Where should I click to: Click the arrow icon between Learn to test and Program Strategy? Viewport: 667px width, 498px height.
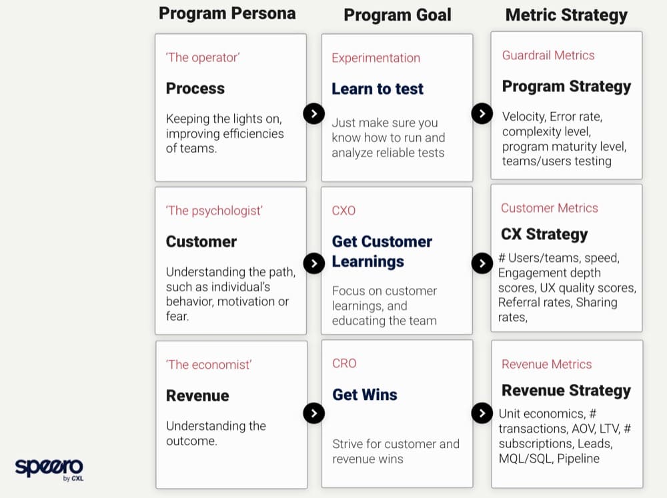coord(482,113)
